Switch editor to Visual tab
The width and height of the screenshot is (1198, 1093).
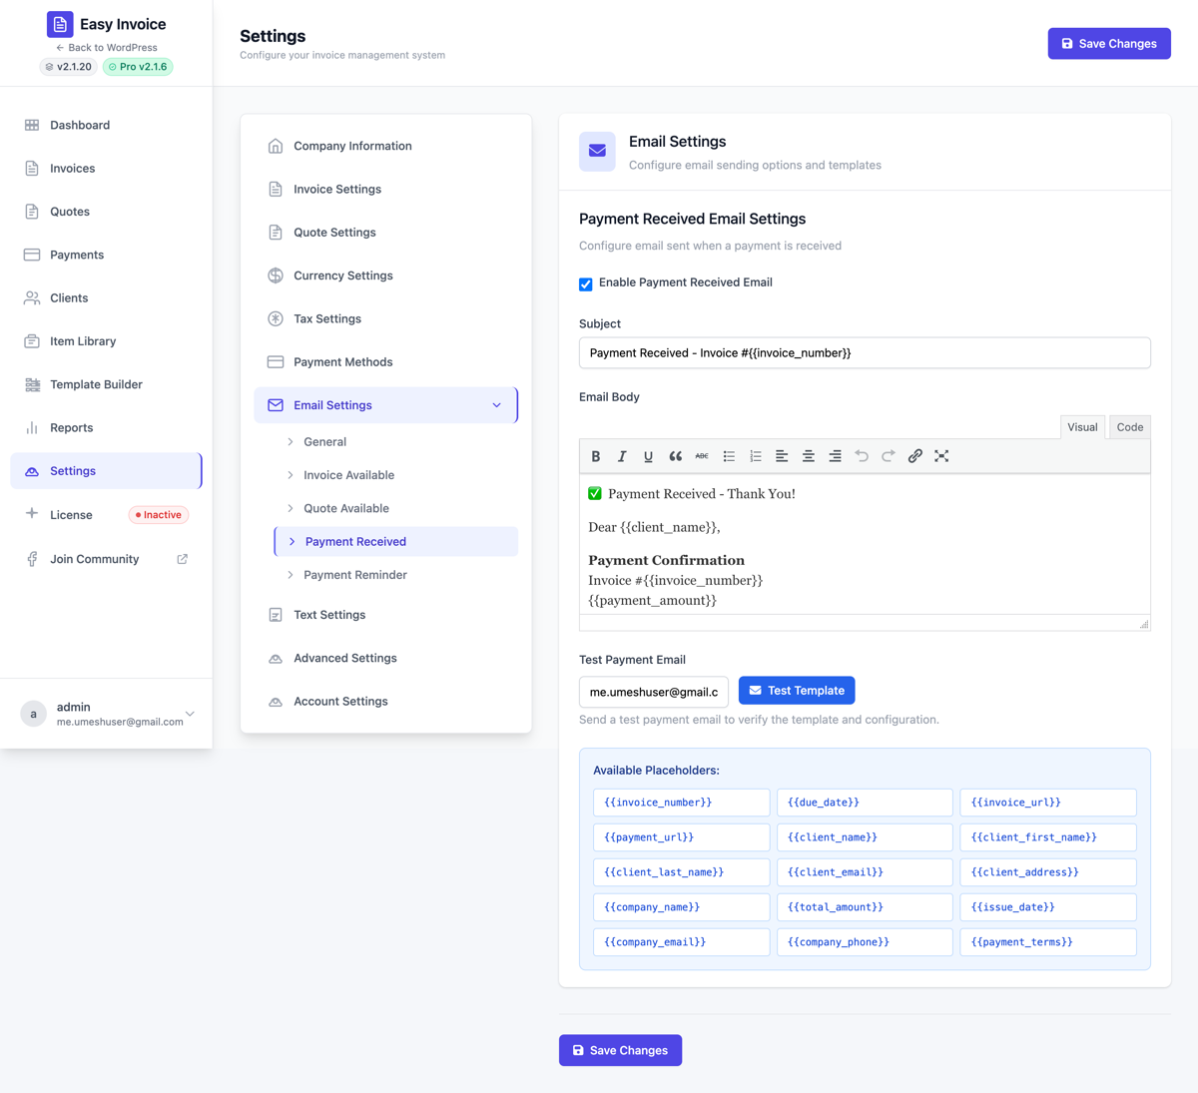[1082, 427]
